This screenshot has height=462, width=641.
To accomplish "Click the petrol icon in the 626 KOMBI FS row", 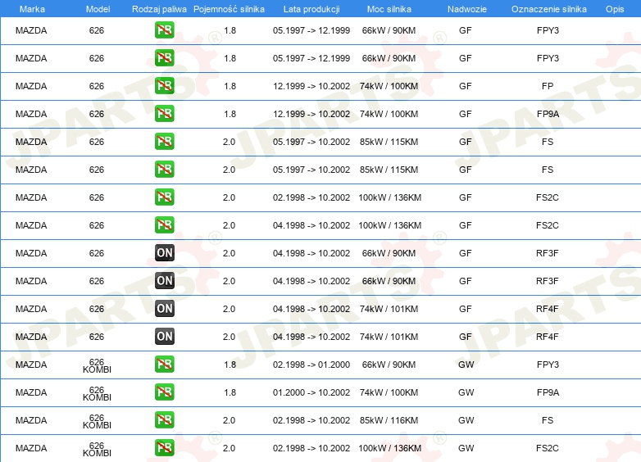I will click(x=164, y=419).
